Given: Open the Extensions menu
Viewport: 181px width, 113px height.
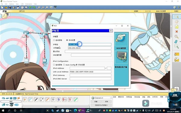Looking at the screenshot, I should pyautogui.click(x=29, y=4).
